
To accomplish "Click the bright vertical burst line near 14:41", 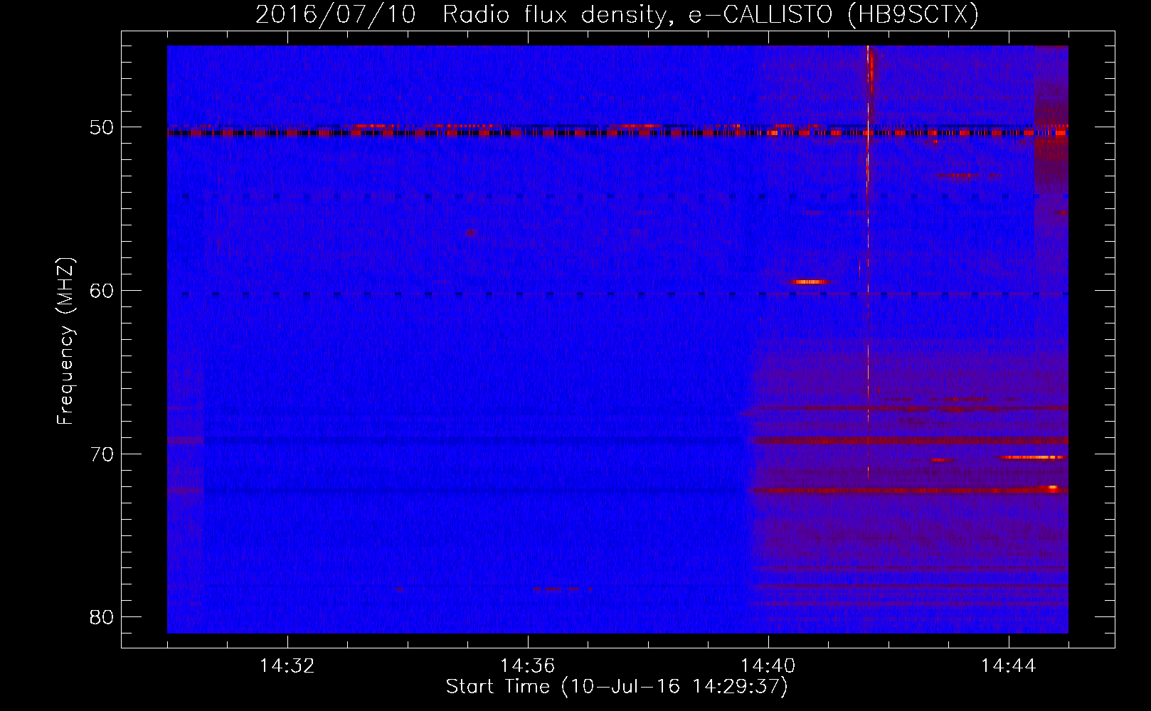I will click(x=868, y=263).
